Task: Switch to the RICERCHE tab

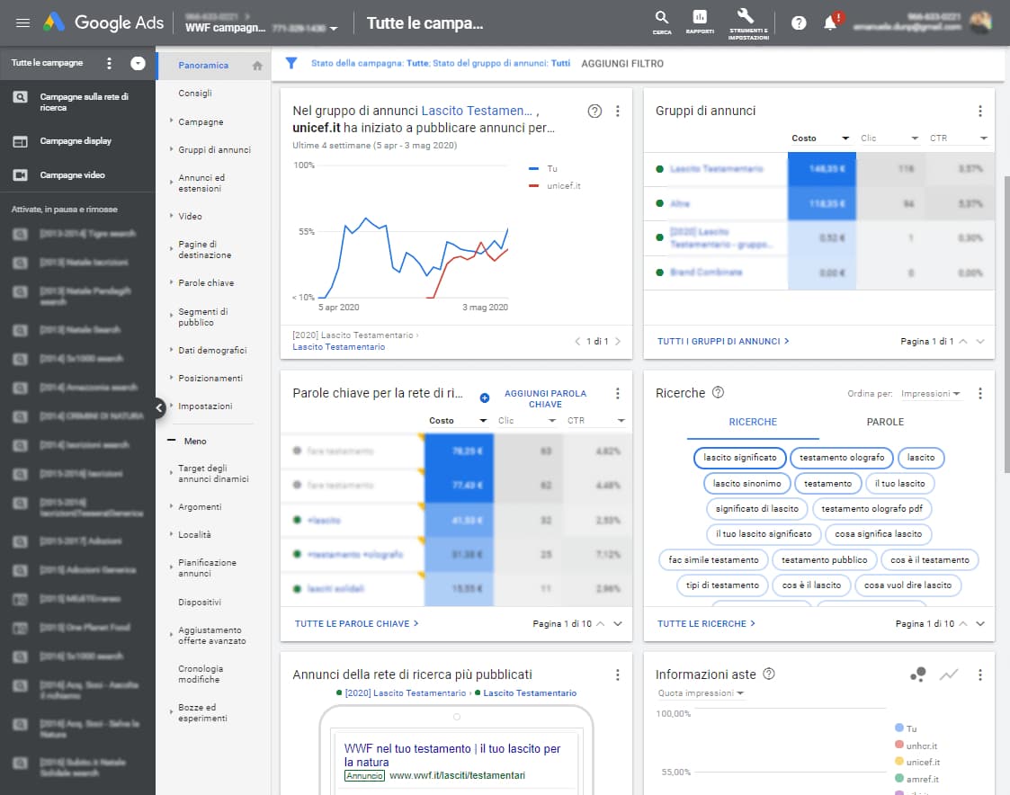Action: [753, 422]
